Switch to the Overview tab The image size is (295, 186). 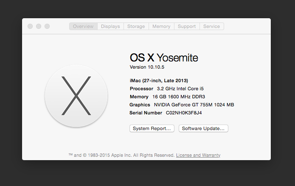click(x=83, y=26)
